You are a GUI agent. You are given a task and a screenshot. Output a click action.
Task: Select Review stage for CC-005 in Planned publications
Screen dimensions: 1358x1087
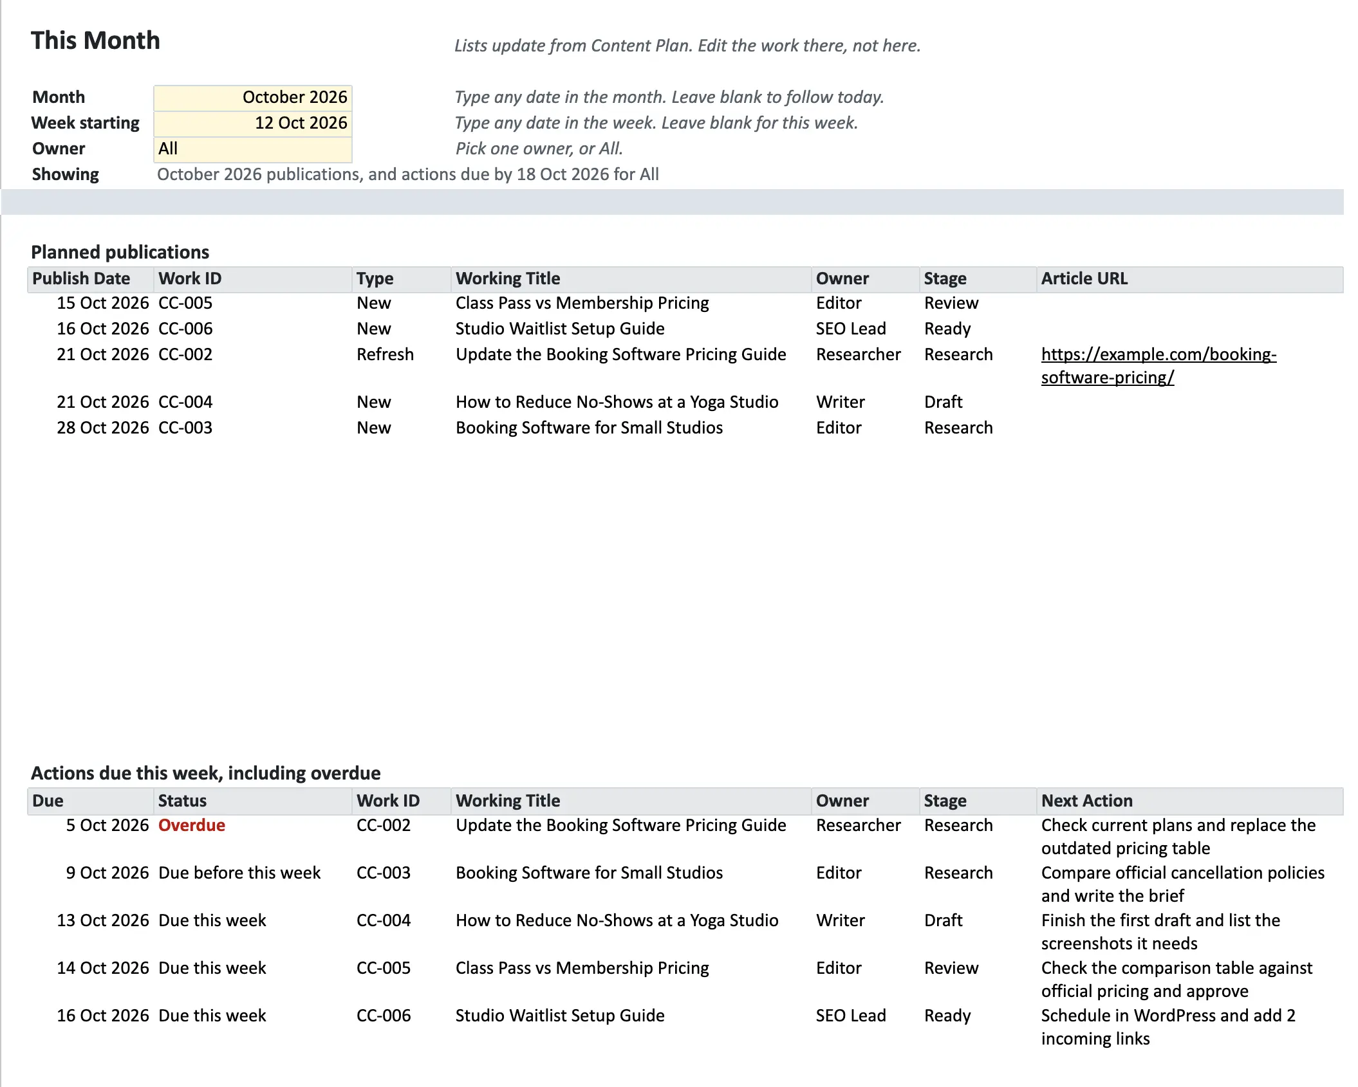tap(951, 303)
